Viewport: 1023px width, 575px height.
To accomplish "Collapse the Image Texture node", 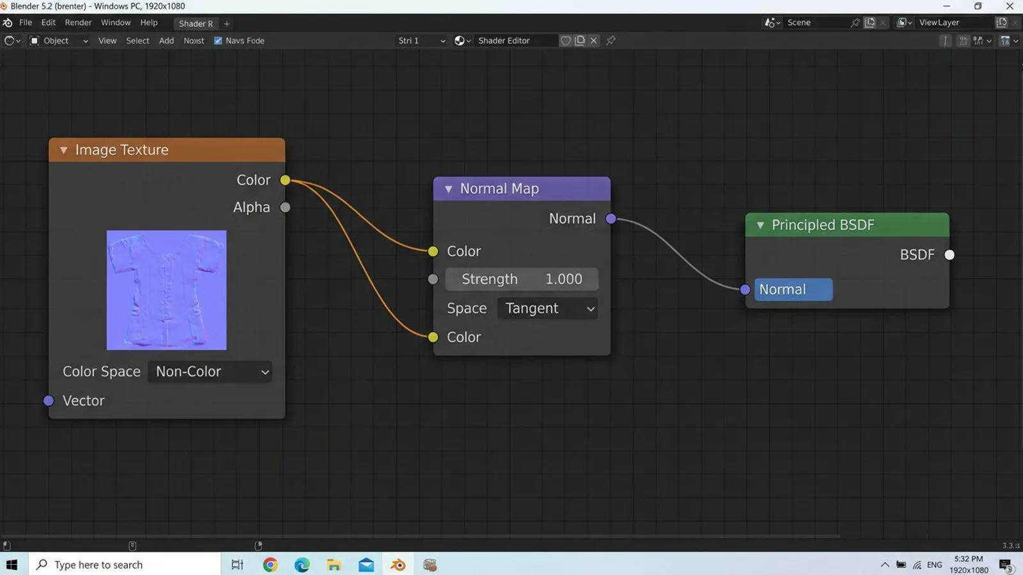I will point(64,150).
